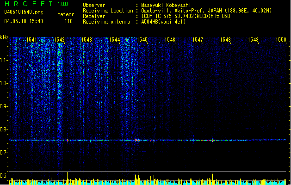Click the meteor echo burst just before 1545
The width and height of the screenshot is (291, 185).
point(138,140)
